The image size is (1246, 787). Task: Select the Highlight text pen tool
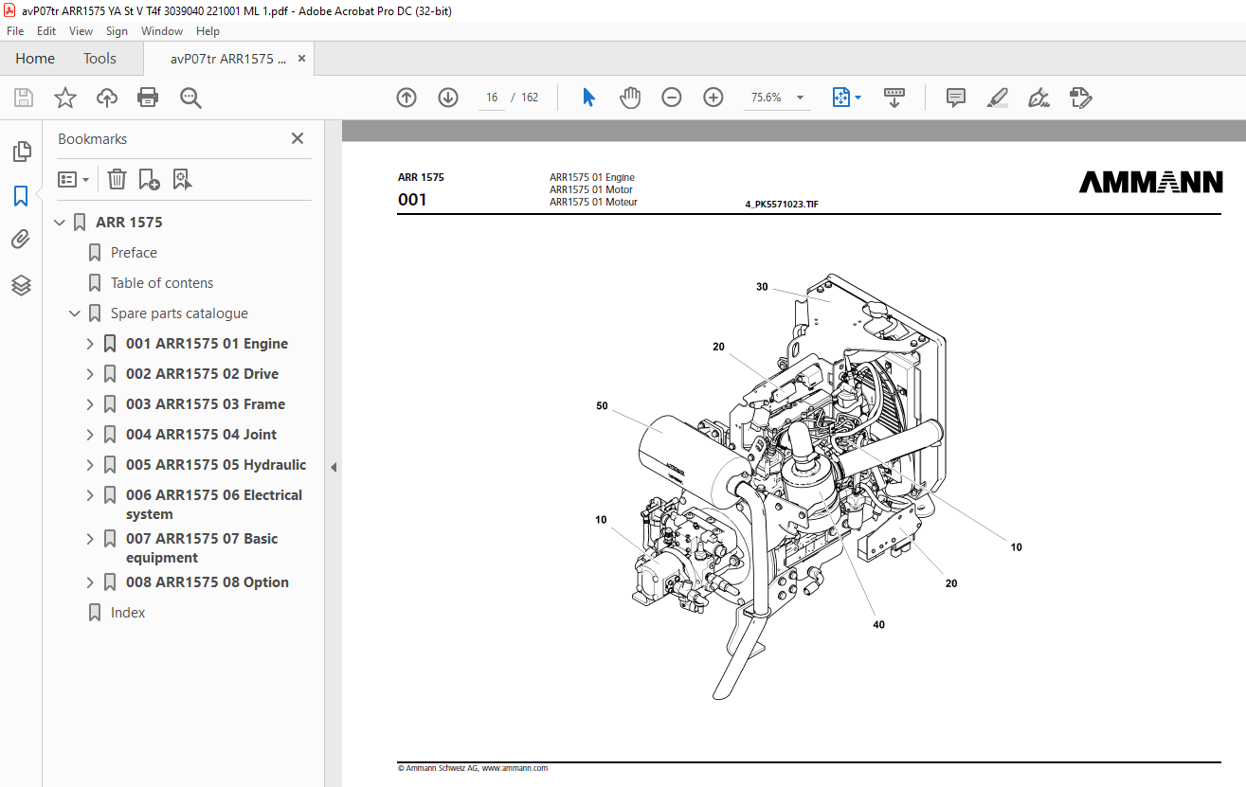(998, 98)
